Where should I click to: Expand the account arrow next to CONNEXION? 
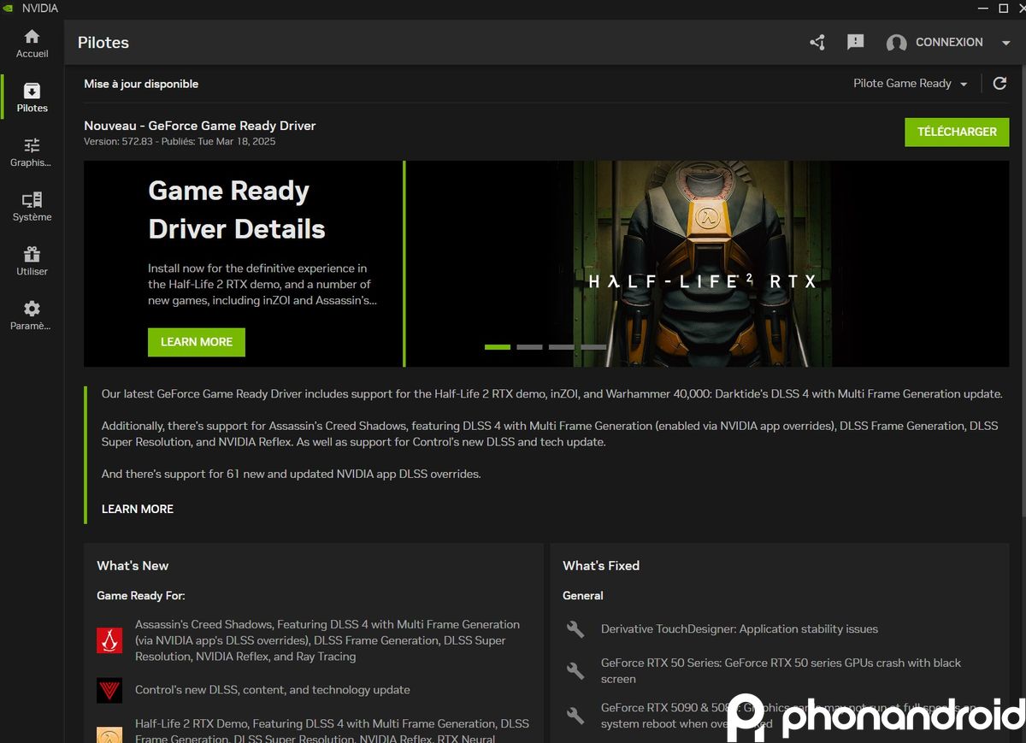point(1005,43)
